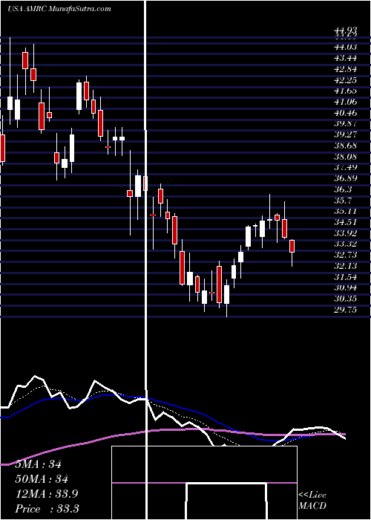Click the 34.51 price axis label
The width and height of the screenshot is (371, 520).
(345, 222)
